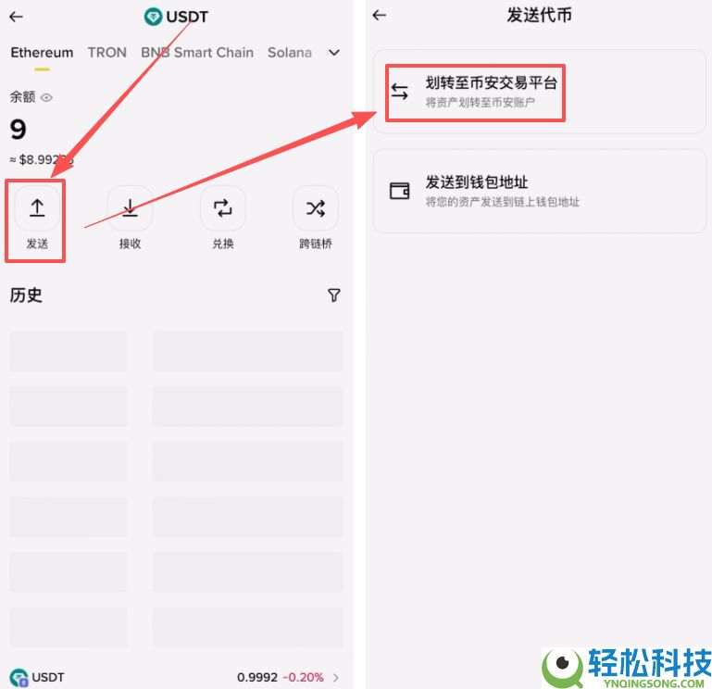Tap the wallet icon
This screenshot has height=689, width=712.
pyautogui.click(x=400, y=191)
